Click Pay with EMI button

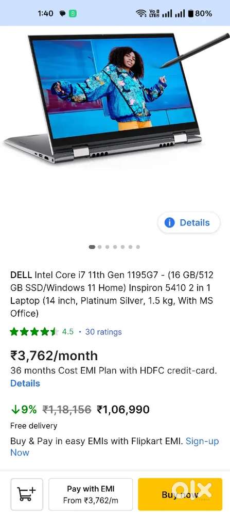point(91,494)
